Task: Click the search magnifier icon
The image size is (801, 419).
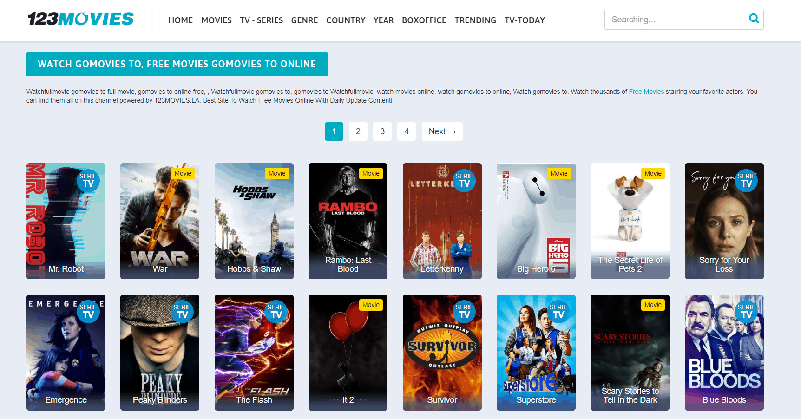Action: pos(754,19)
